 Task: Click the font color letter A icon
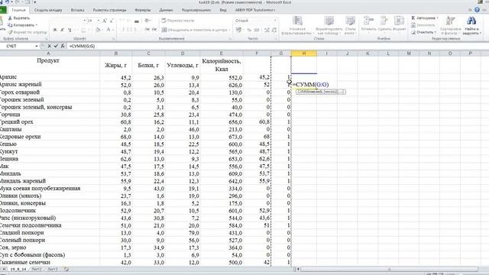(x=108, y=30)
